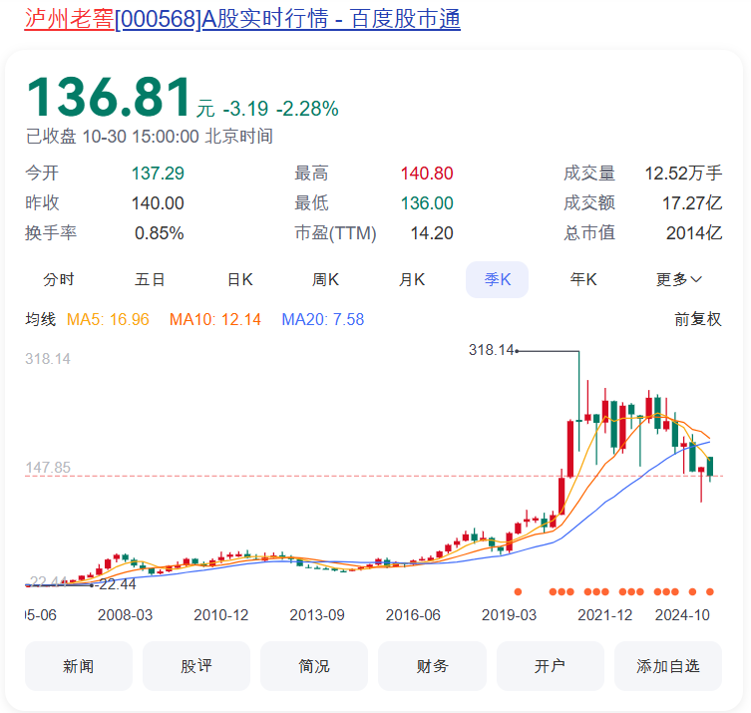
Task: Click the 换手率 value 0.85%
Action: 159,233
